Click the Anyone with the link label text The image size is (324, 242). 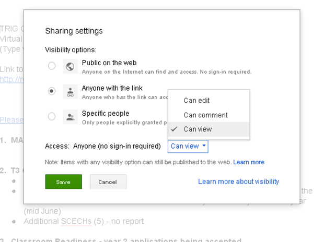pos(112,88)
